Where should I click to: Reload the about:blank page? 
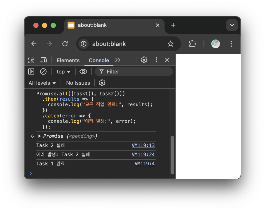click(x=65, y=44)
